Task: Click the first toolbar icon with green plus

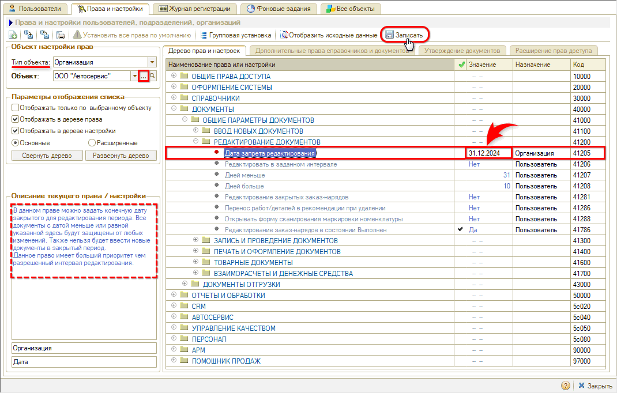Action: 13,35
